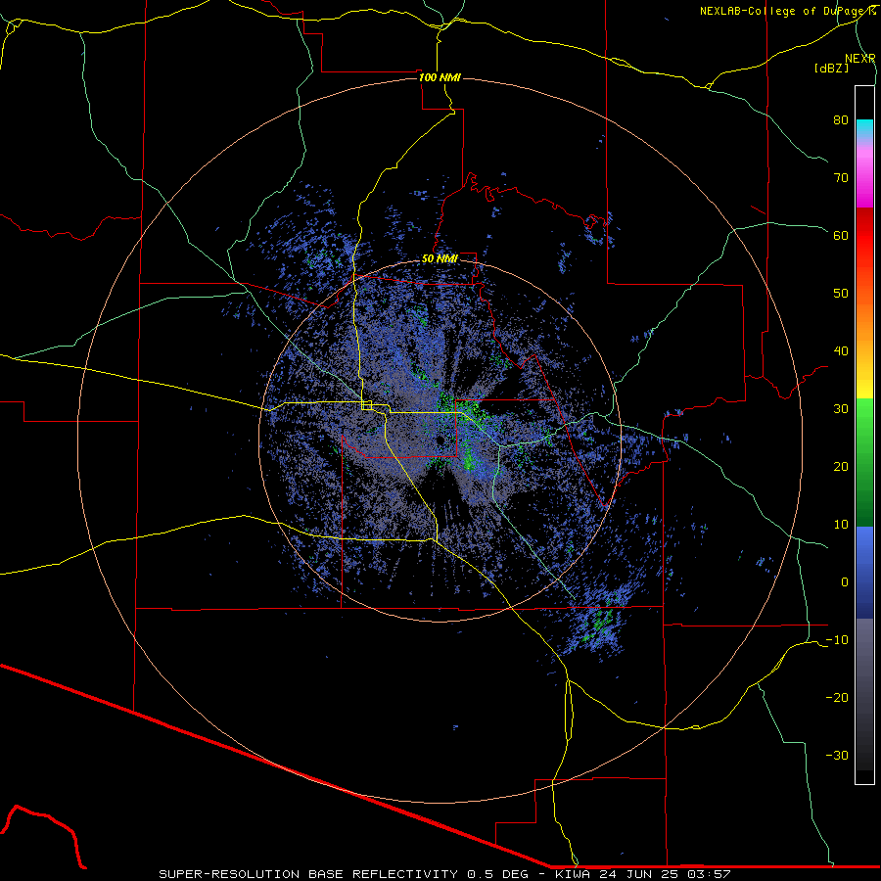Click the 10 dBZ scale value

pos(841,525)
